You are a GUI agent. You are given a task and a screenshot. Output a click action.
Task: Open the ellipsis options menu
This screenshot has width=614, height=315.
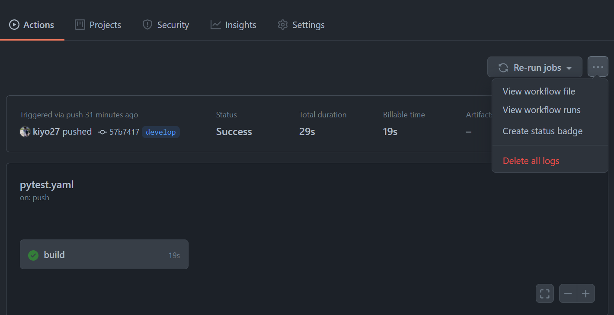pyautogui.click(x=598, y=66)
